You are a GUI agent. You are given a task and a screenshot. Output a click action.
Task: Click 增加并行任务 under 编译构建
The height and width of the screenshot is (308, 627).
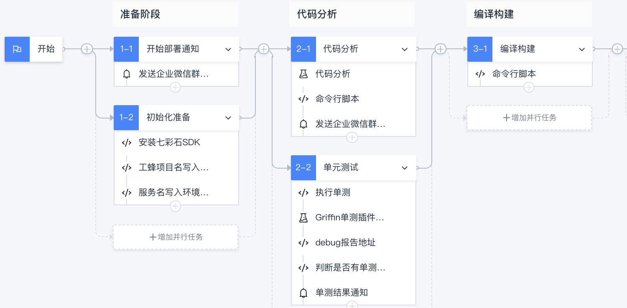pos(529,118)
